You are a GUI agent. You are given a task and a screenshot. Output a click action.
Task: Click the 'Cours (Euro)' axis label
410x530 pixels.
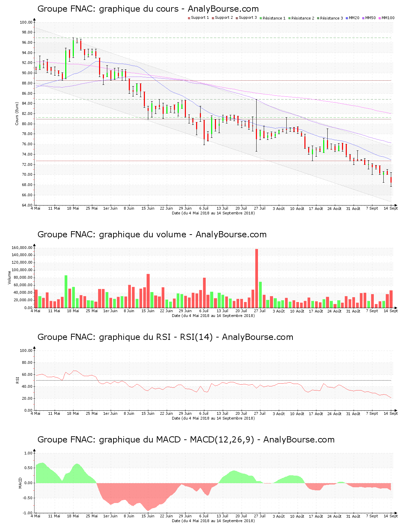pos(17,114)
